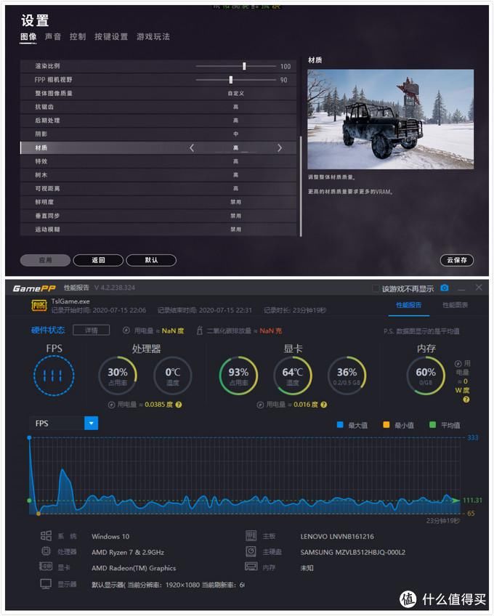This screenshot has height=616, width=494.
Task: Click the help icon next to 0.0385 度
Action: 179,405
